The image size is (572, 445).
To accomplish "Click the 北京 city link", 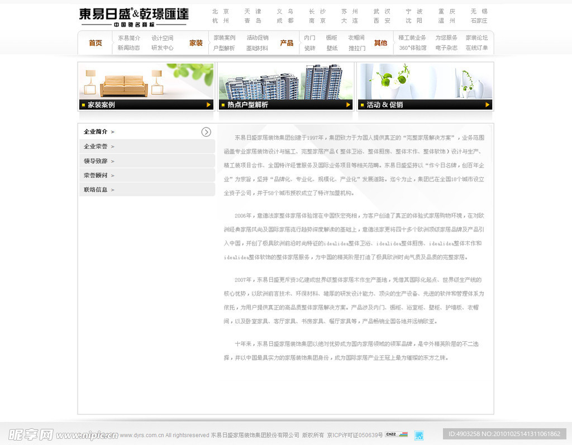I will coord(221,11).
